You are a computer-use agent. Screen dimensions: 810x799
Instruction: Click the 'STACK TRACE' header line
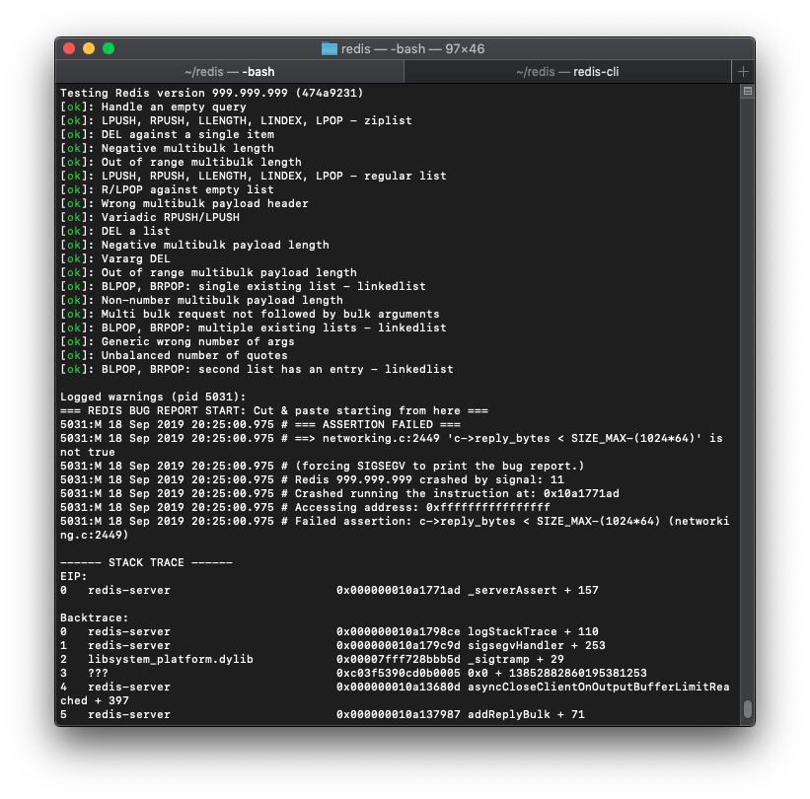146,562
